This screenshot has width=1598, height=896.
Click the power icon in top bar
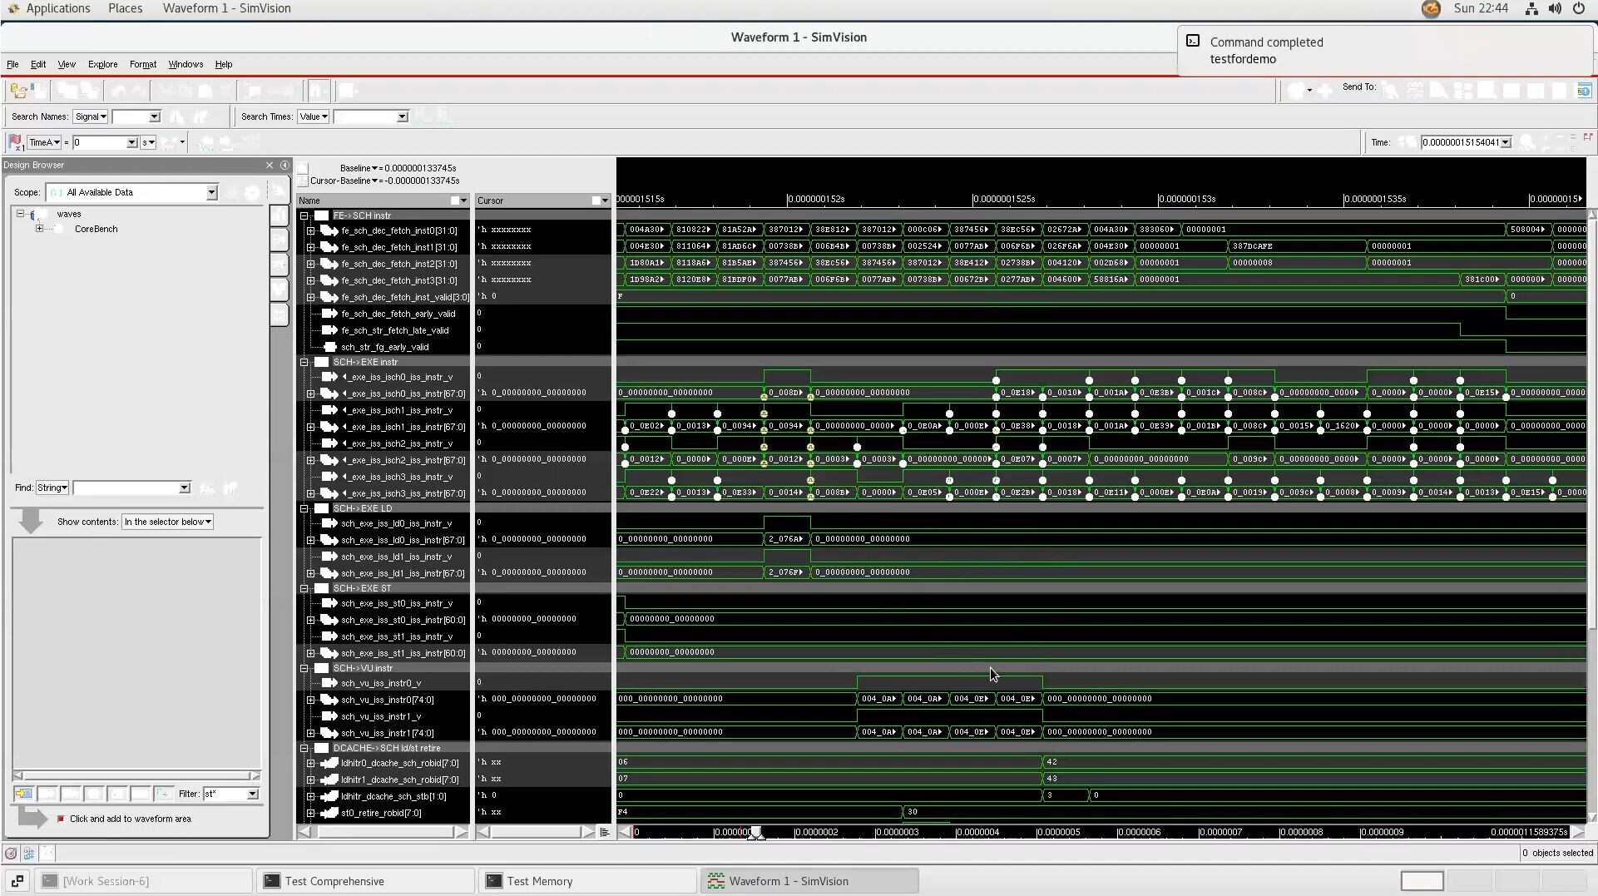coord(1579,8)
